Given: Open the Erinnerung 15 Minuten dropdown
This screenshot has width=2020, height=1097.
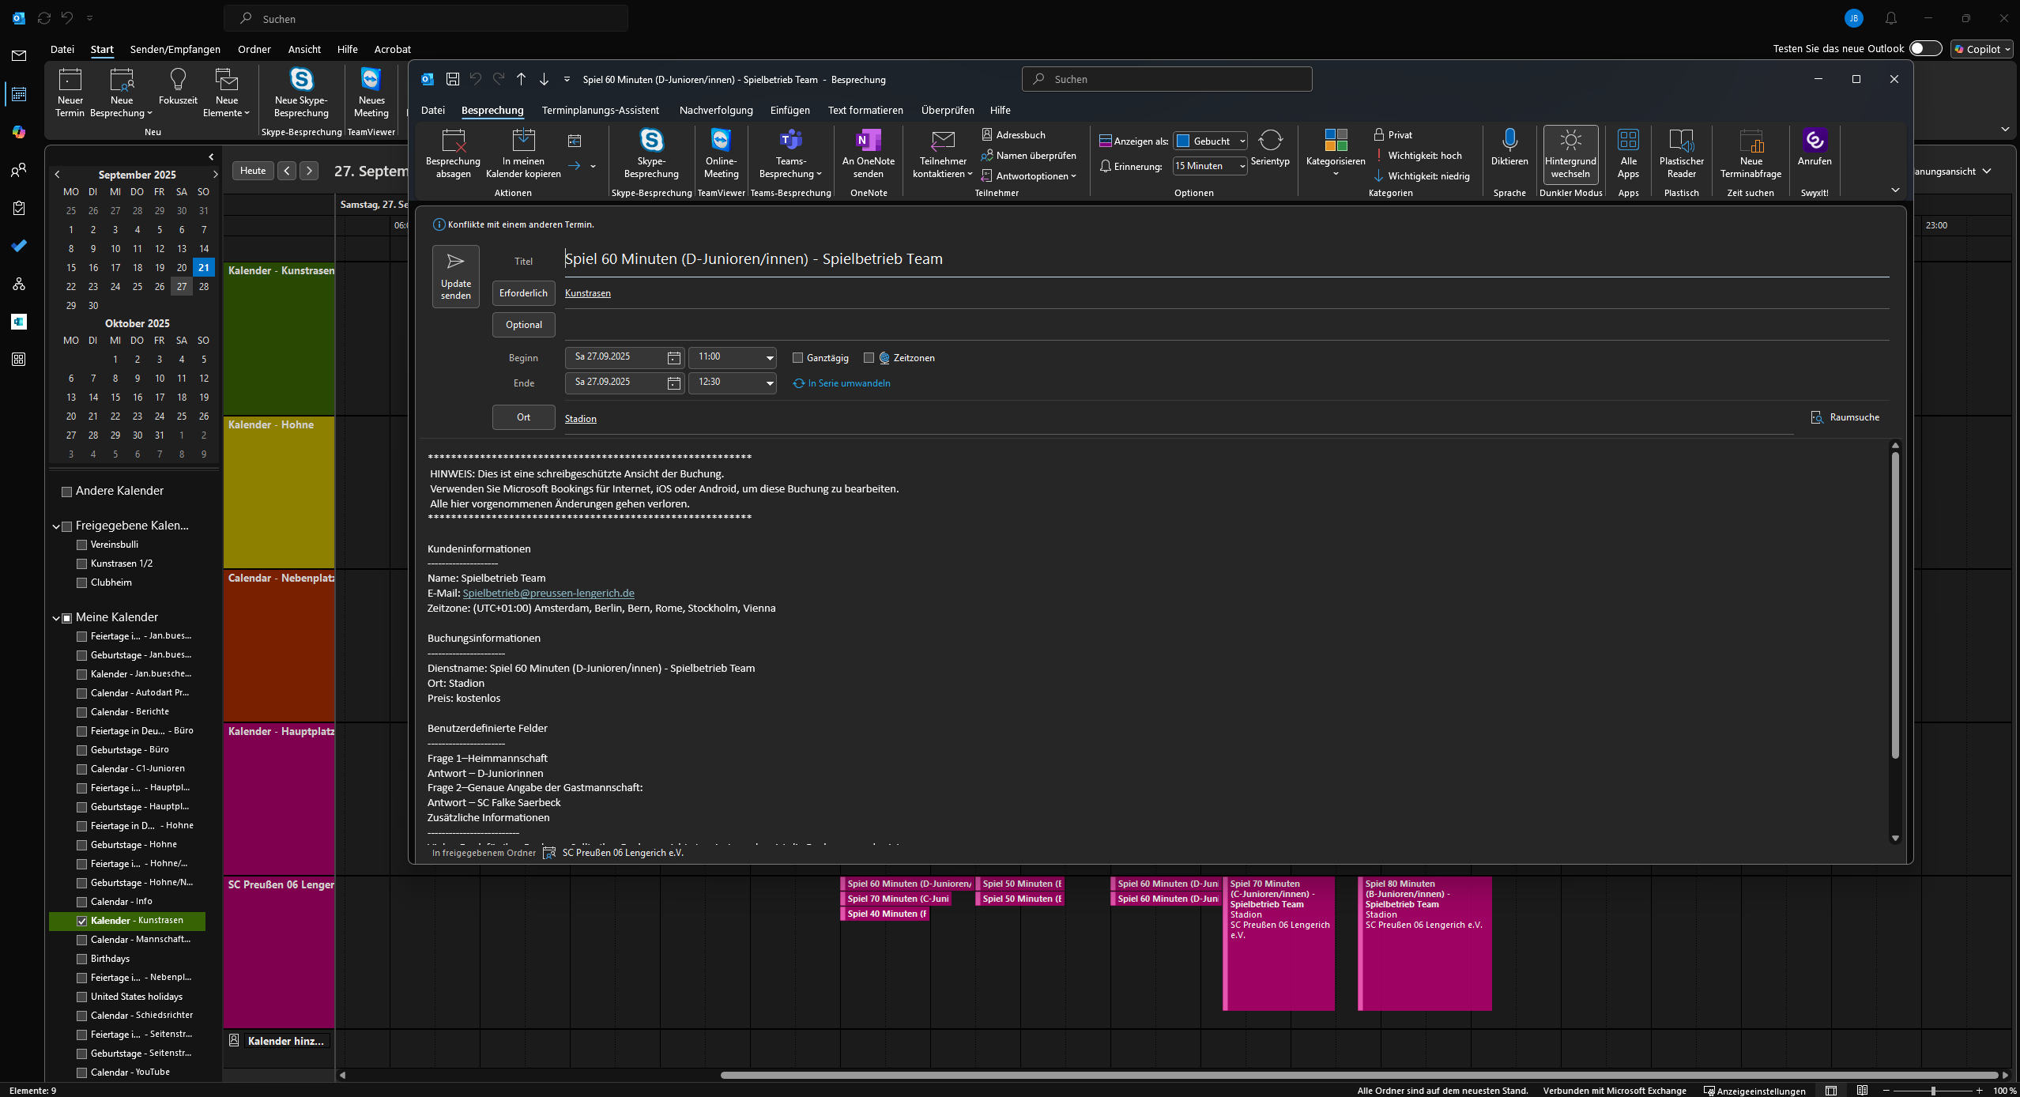Looking at the screenshot, I should [x=1242, y=166].
